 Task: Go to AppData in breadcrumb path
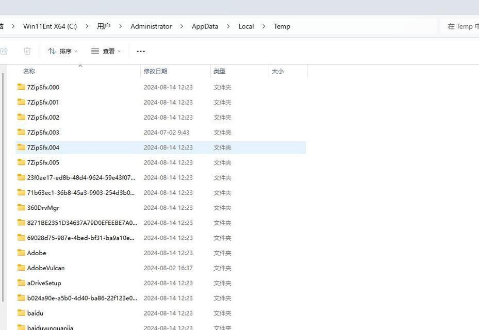coord(205,27)
